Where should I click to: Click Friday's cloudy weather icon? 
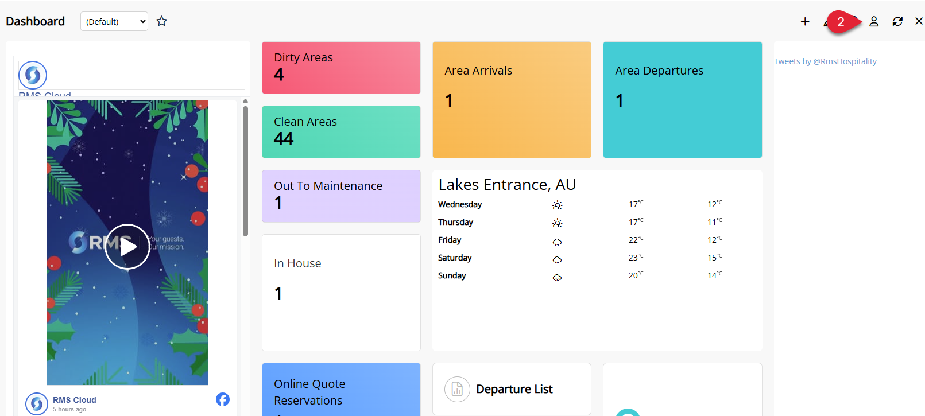[557, 242]
